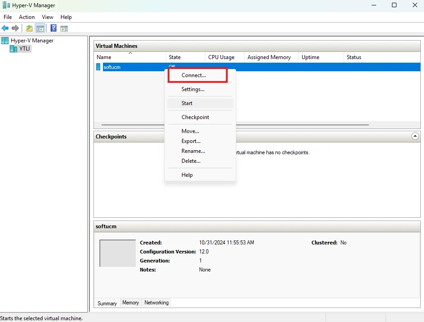The width and height of the screenshot is (424, 322).
Task: Sort by the State column header
Action: point(186,57)
